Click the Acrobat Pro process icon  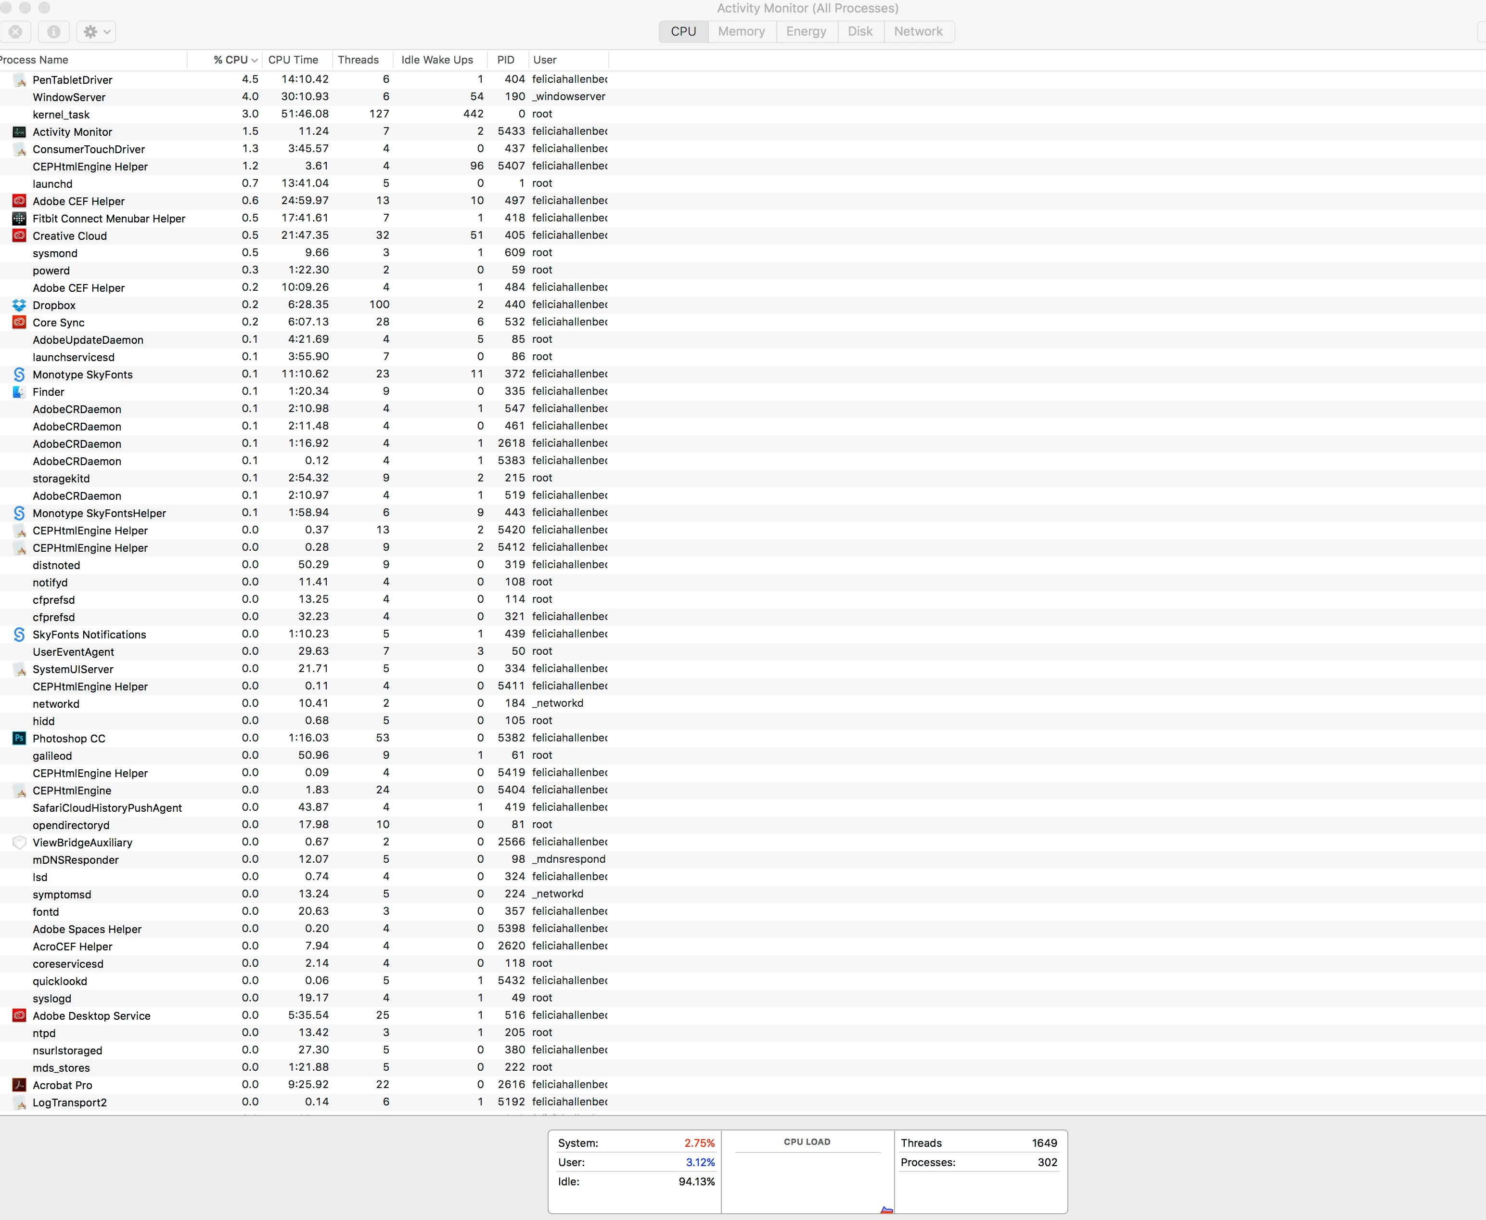[x=19, y=1085]
